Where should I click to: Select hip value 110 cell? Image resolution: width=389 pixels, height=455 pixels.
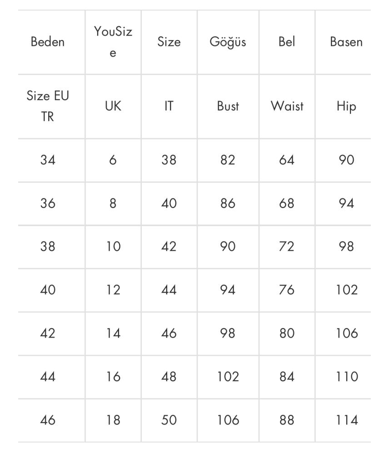[346, 377]
